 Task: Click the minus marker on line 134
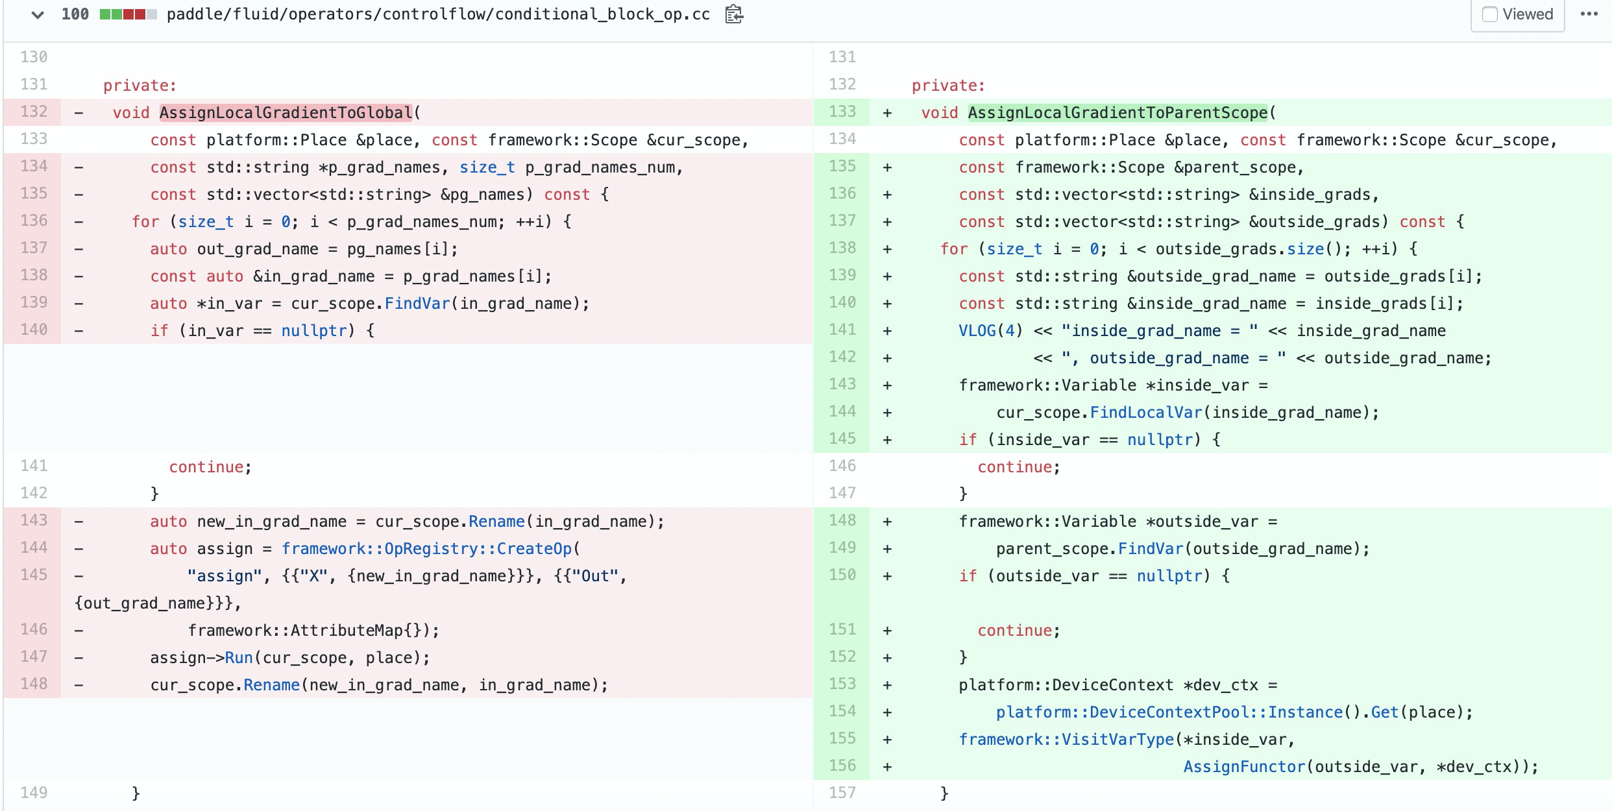[79, 167]
